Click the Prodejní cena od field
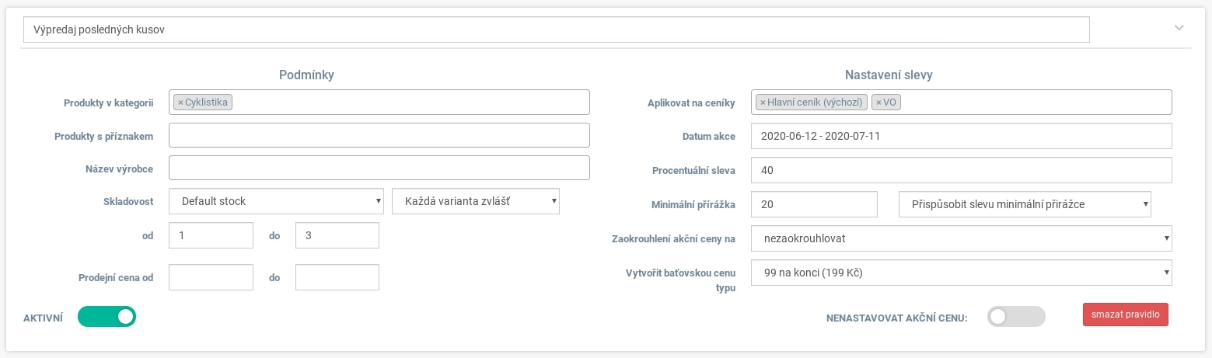The image size is (1212, 358). tap(211, 277)
